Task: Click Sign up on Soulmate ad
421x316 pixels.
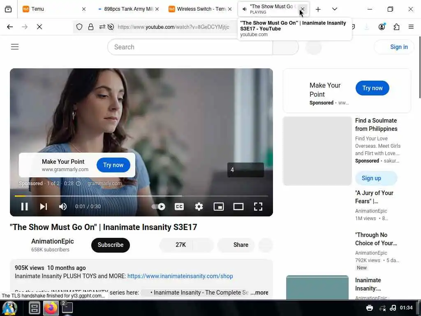Action: click(376, 178)
